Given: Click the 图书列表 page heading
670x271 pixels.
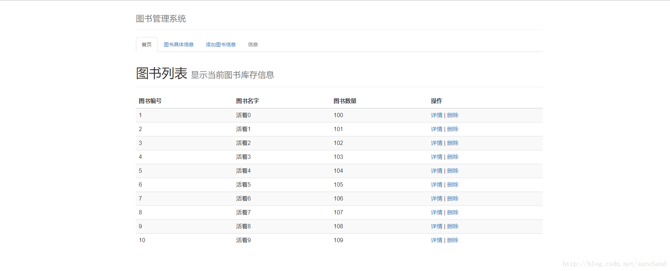Looking at the screenshot, I should (x=162, y=73).
